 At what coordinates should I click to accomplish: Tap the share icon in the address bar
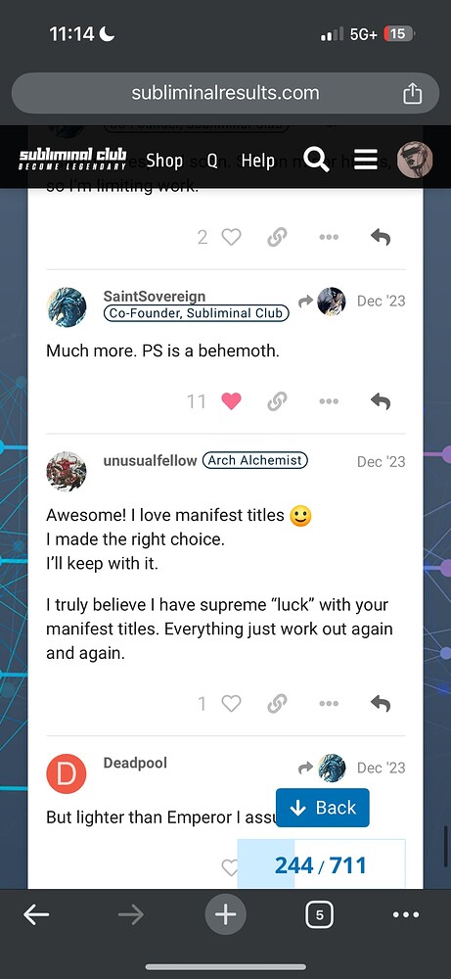click(x=412, y=94)
